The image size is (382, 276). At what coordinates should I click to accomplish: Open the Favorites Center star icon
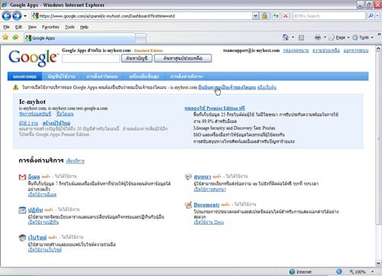pos(5,37)
